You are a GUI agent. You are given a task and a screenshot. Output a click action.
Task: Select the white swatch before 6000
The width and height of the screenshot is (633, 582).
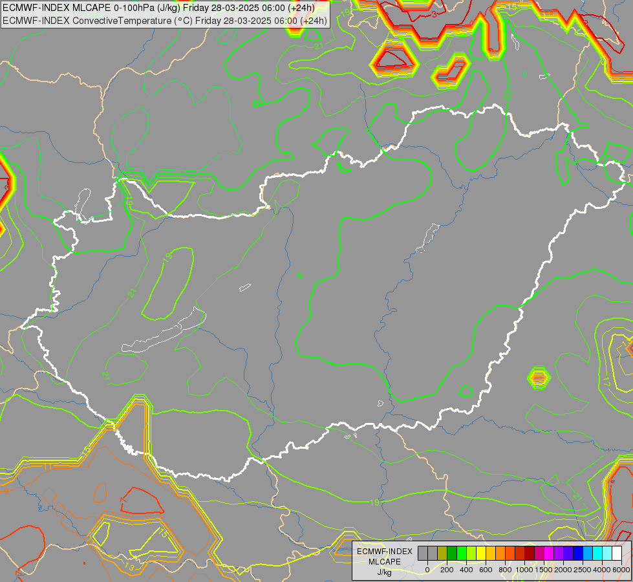click(617, 554)
